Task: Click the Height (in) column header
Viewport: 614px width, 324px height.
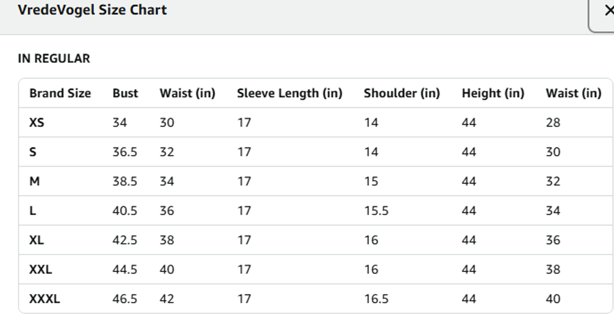Action: (x=493, y=93)
